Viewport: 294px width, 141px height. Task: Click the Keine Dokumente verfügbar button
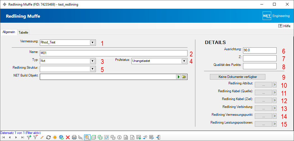pyautogui.click(x=237, y=77)
